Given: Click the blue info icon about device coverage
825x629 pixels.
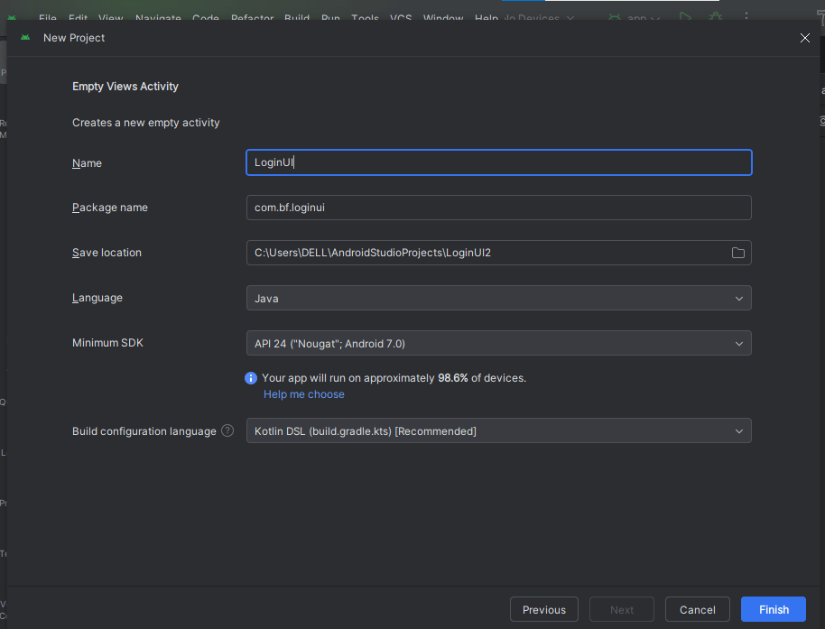Looking at the screenshot, I should tap(251, 378).
